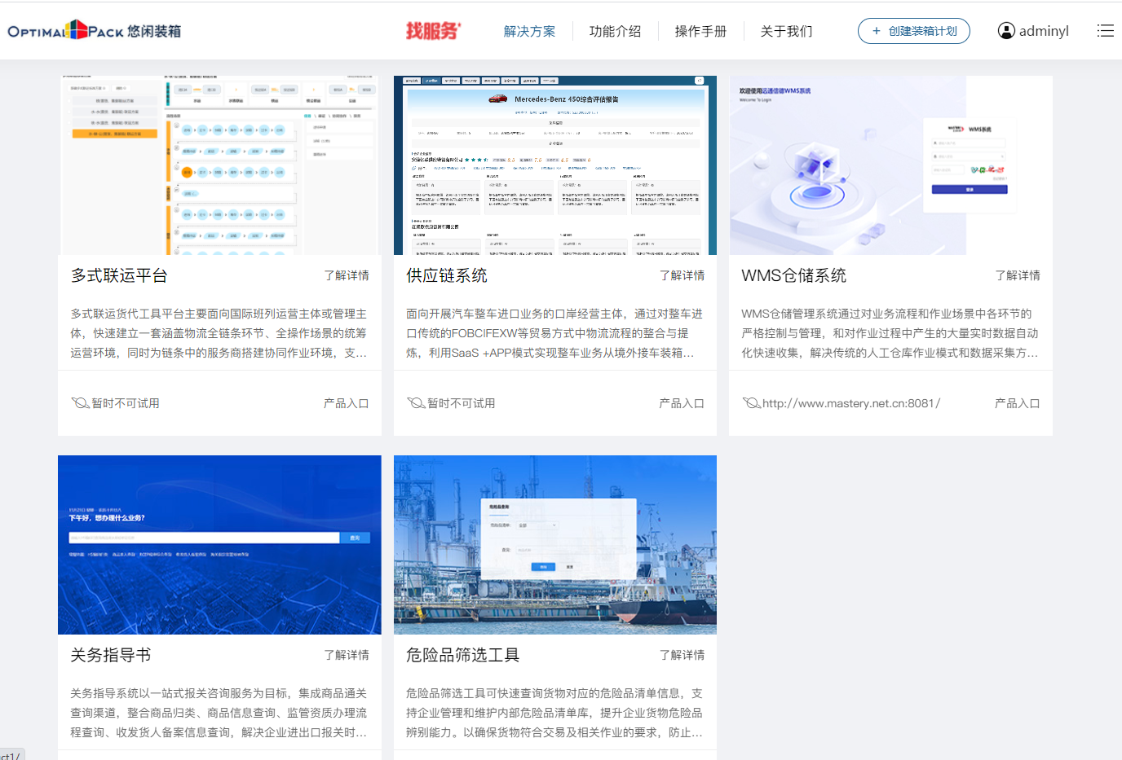
Task: Click the WMS仓储系统 card title
Action: (793, 275)
